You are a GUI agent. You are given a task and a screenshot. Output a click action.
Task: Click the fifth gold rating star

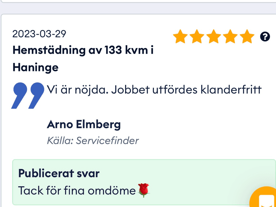(247, 36)
